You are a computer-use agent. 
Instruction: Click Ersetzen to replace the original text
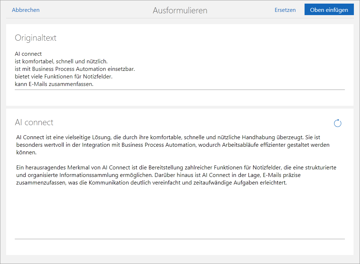click(285, 10)
